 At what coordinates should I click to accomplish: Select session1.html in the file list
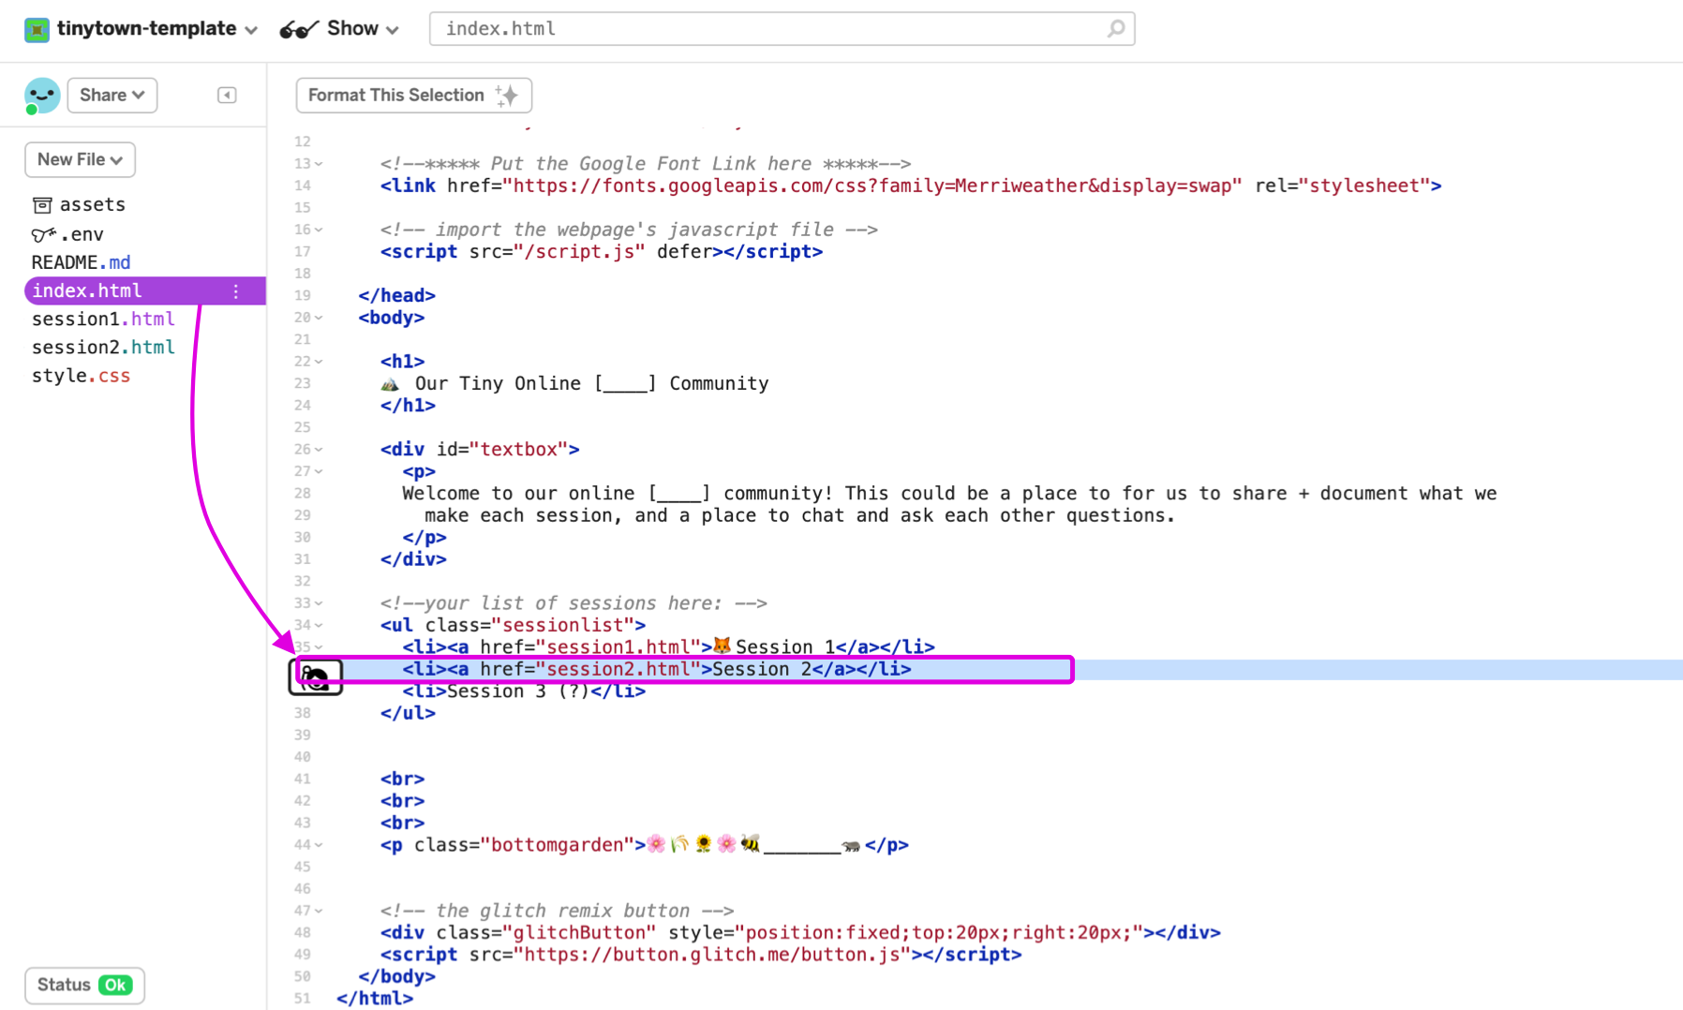tap(103, 319)
